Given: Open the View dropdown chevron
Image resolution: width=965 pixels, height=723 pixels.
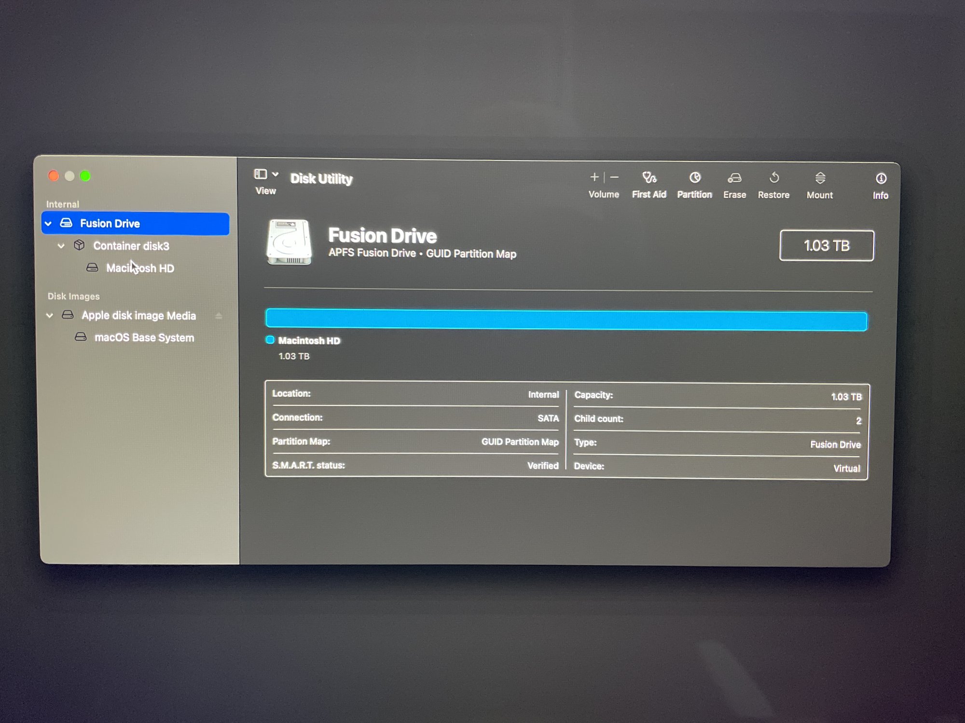Looking at the screenshot, I should [x=276, y=174].
